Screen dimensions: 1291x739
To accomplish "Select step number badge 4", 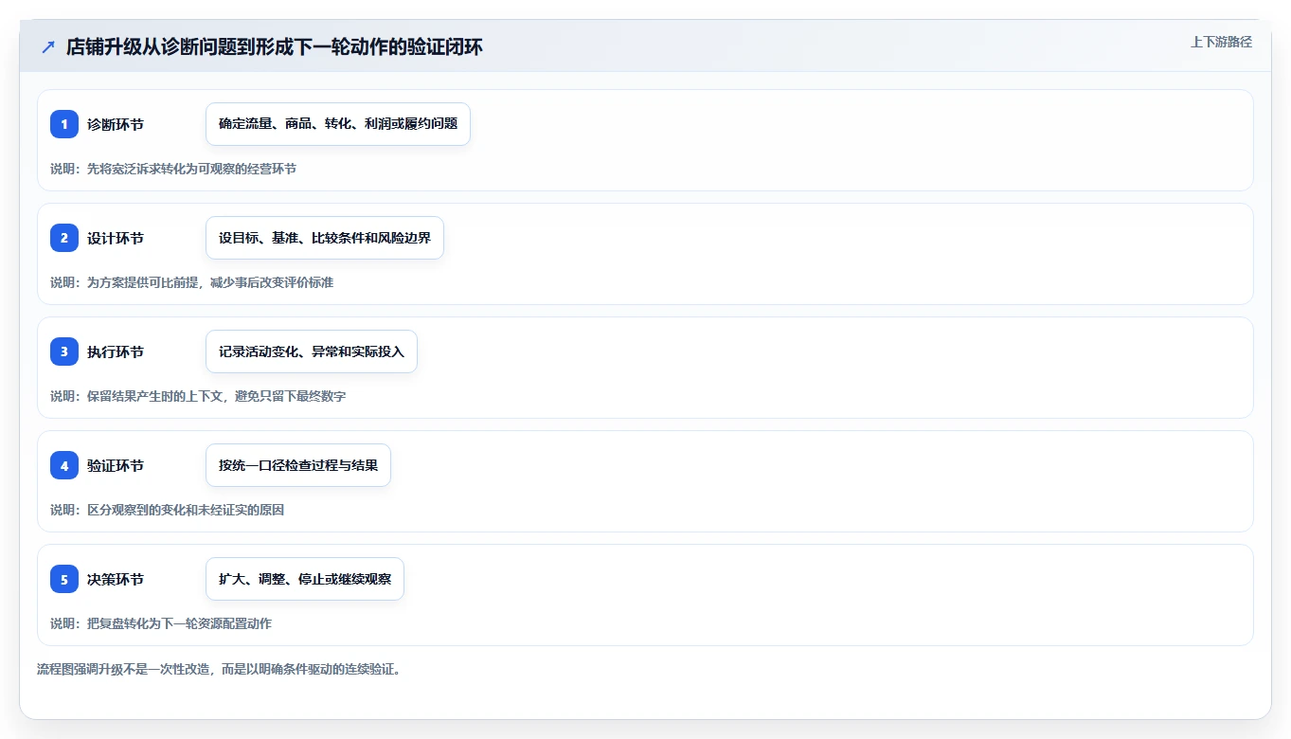I will [64, 465].
